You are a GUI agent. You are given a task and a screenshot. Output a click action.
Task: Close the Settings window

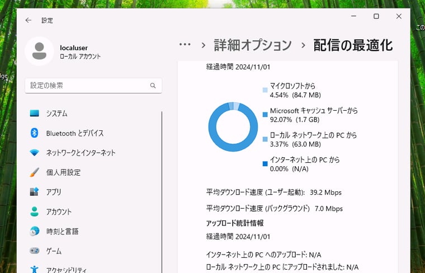point(399,16)
